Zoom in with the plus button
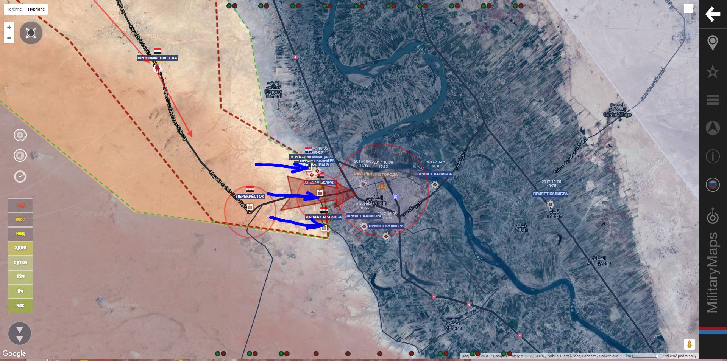 pos(9,28)
